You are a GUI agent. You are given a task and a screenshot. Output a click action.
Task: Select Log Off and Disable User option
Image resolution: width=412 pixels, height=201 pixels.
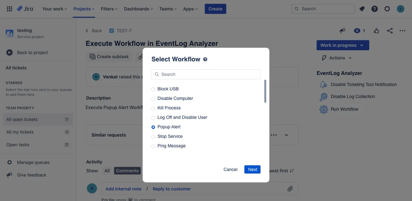pos(153,117)
